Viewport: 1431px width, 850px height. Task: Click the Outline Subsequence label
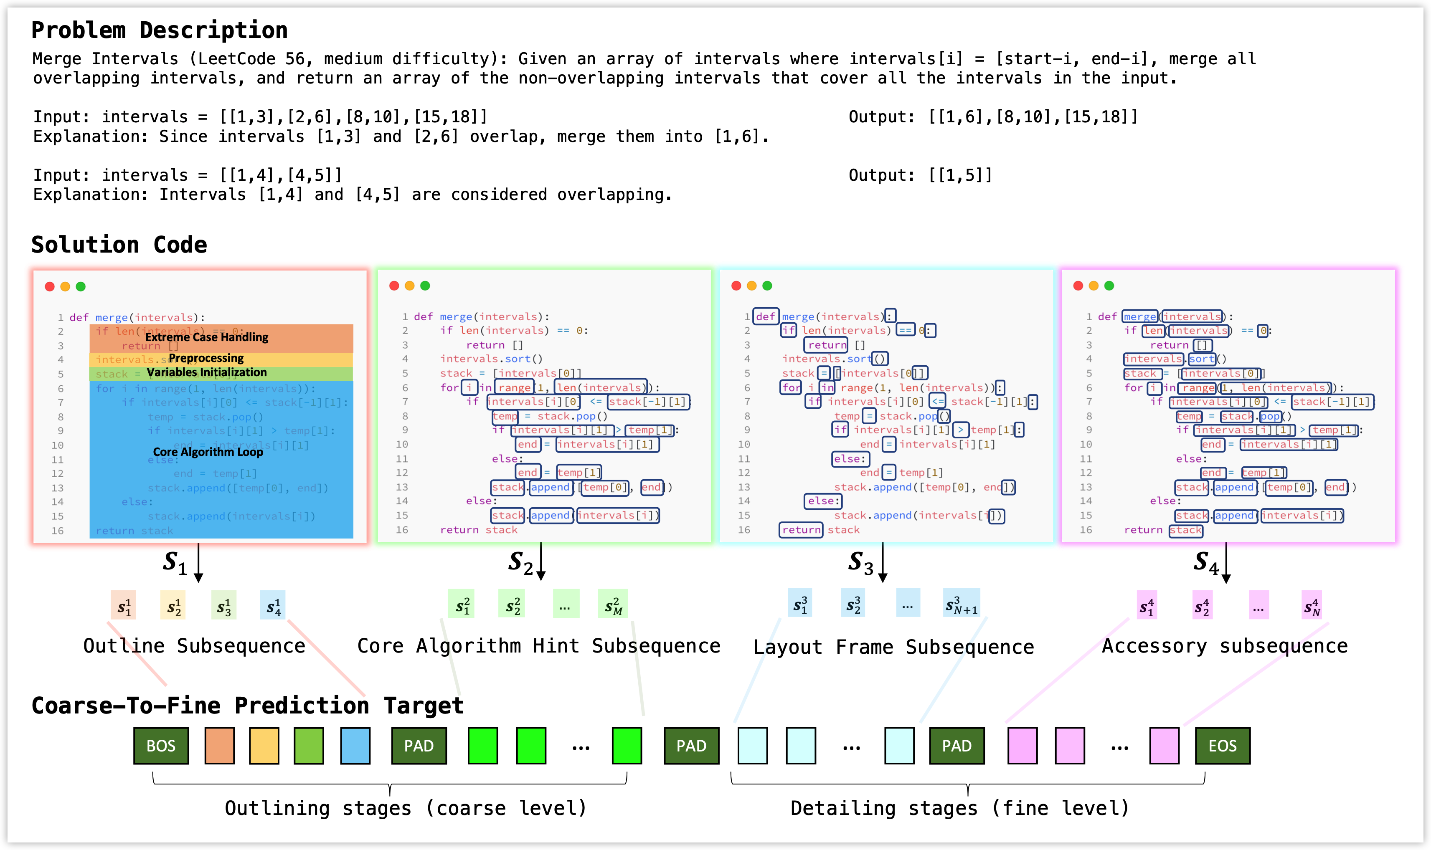[x=194, y=646]
